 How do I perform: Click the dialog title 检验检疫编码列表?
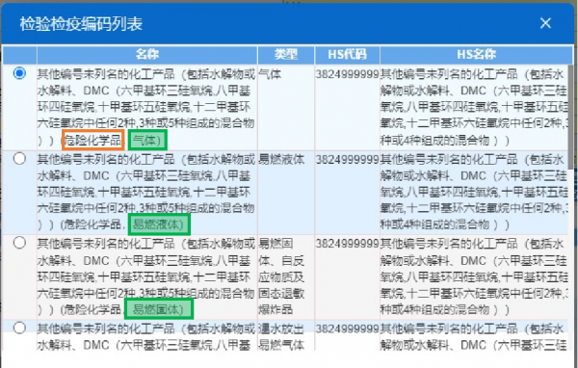click(81, 24)
